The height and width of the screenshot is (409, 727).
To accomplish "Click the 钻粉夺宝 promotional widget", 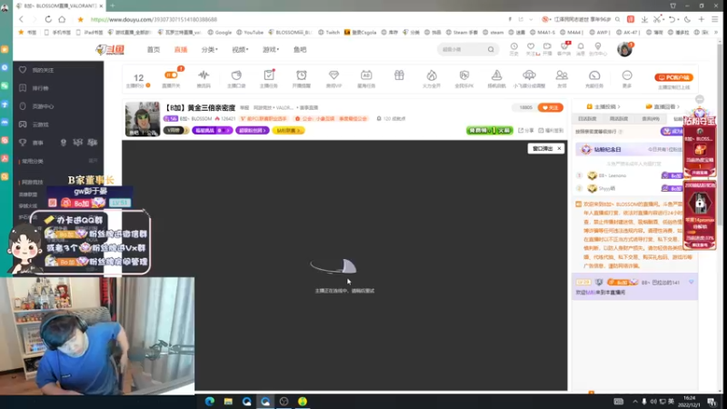I will [700, 142].
